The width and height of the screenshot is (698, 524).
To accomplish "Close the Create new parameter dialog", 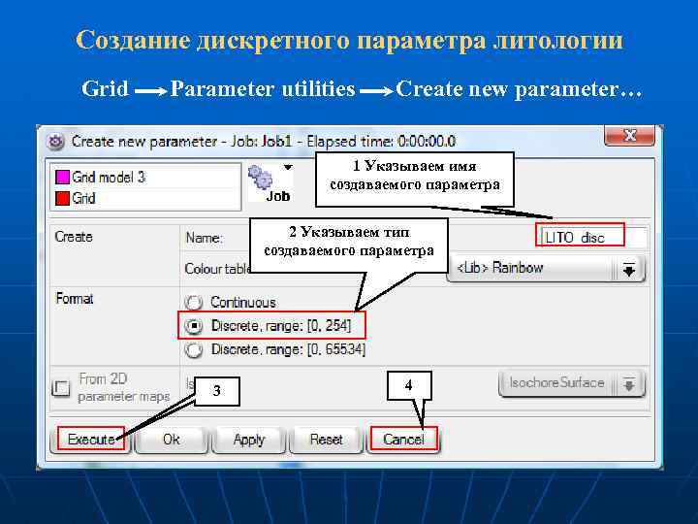I will [629, 135].
